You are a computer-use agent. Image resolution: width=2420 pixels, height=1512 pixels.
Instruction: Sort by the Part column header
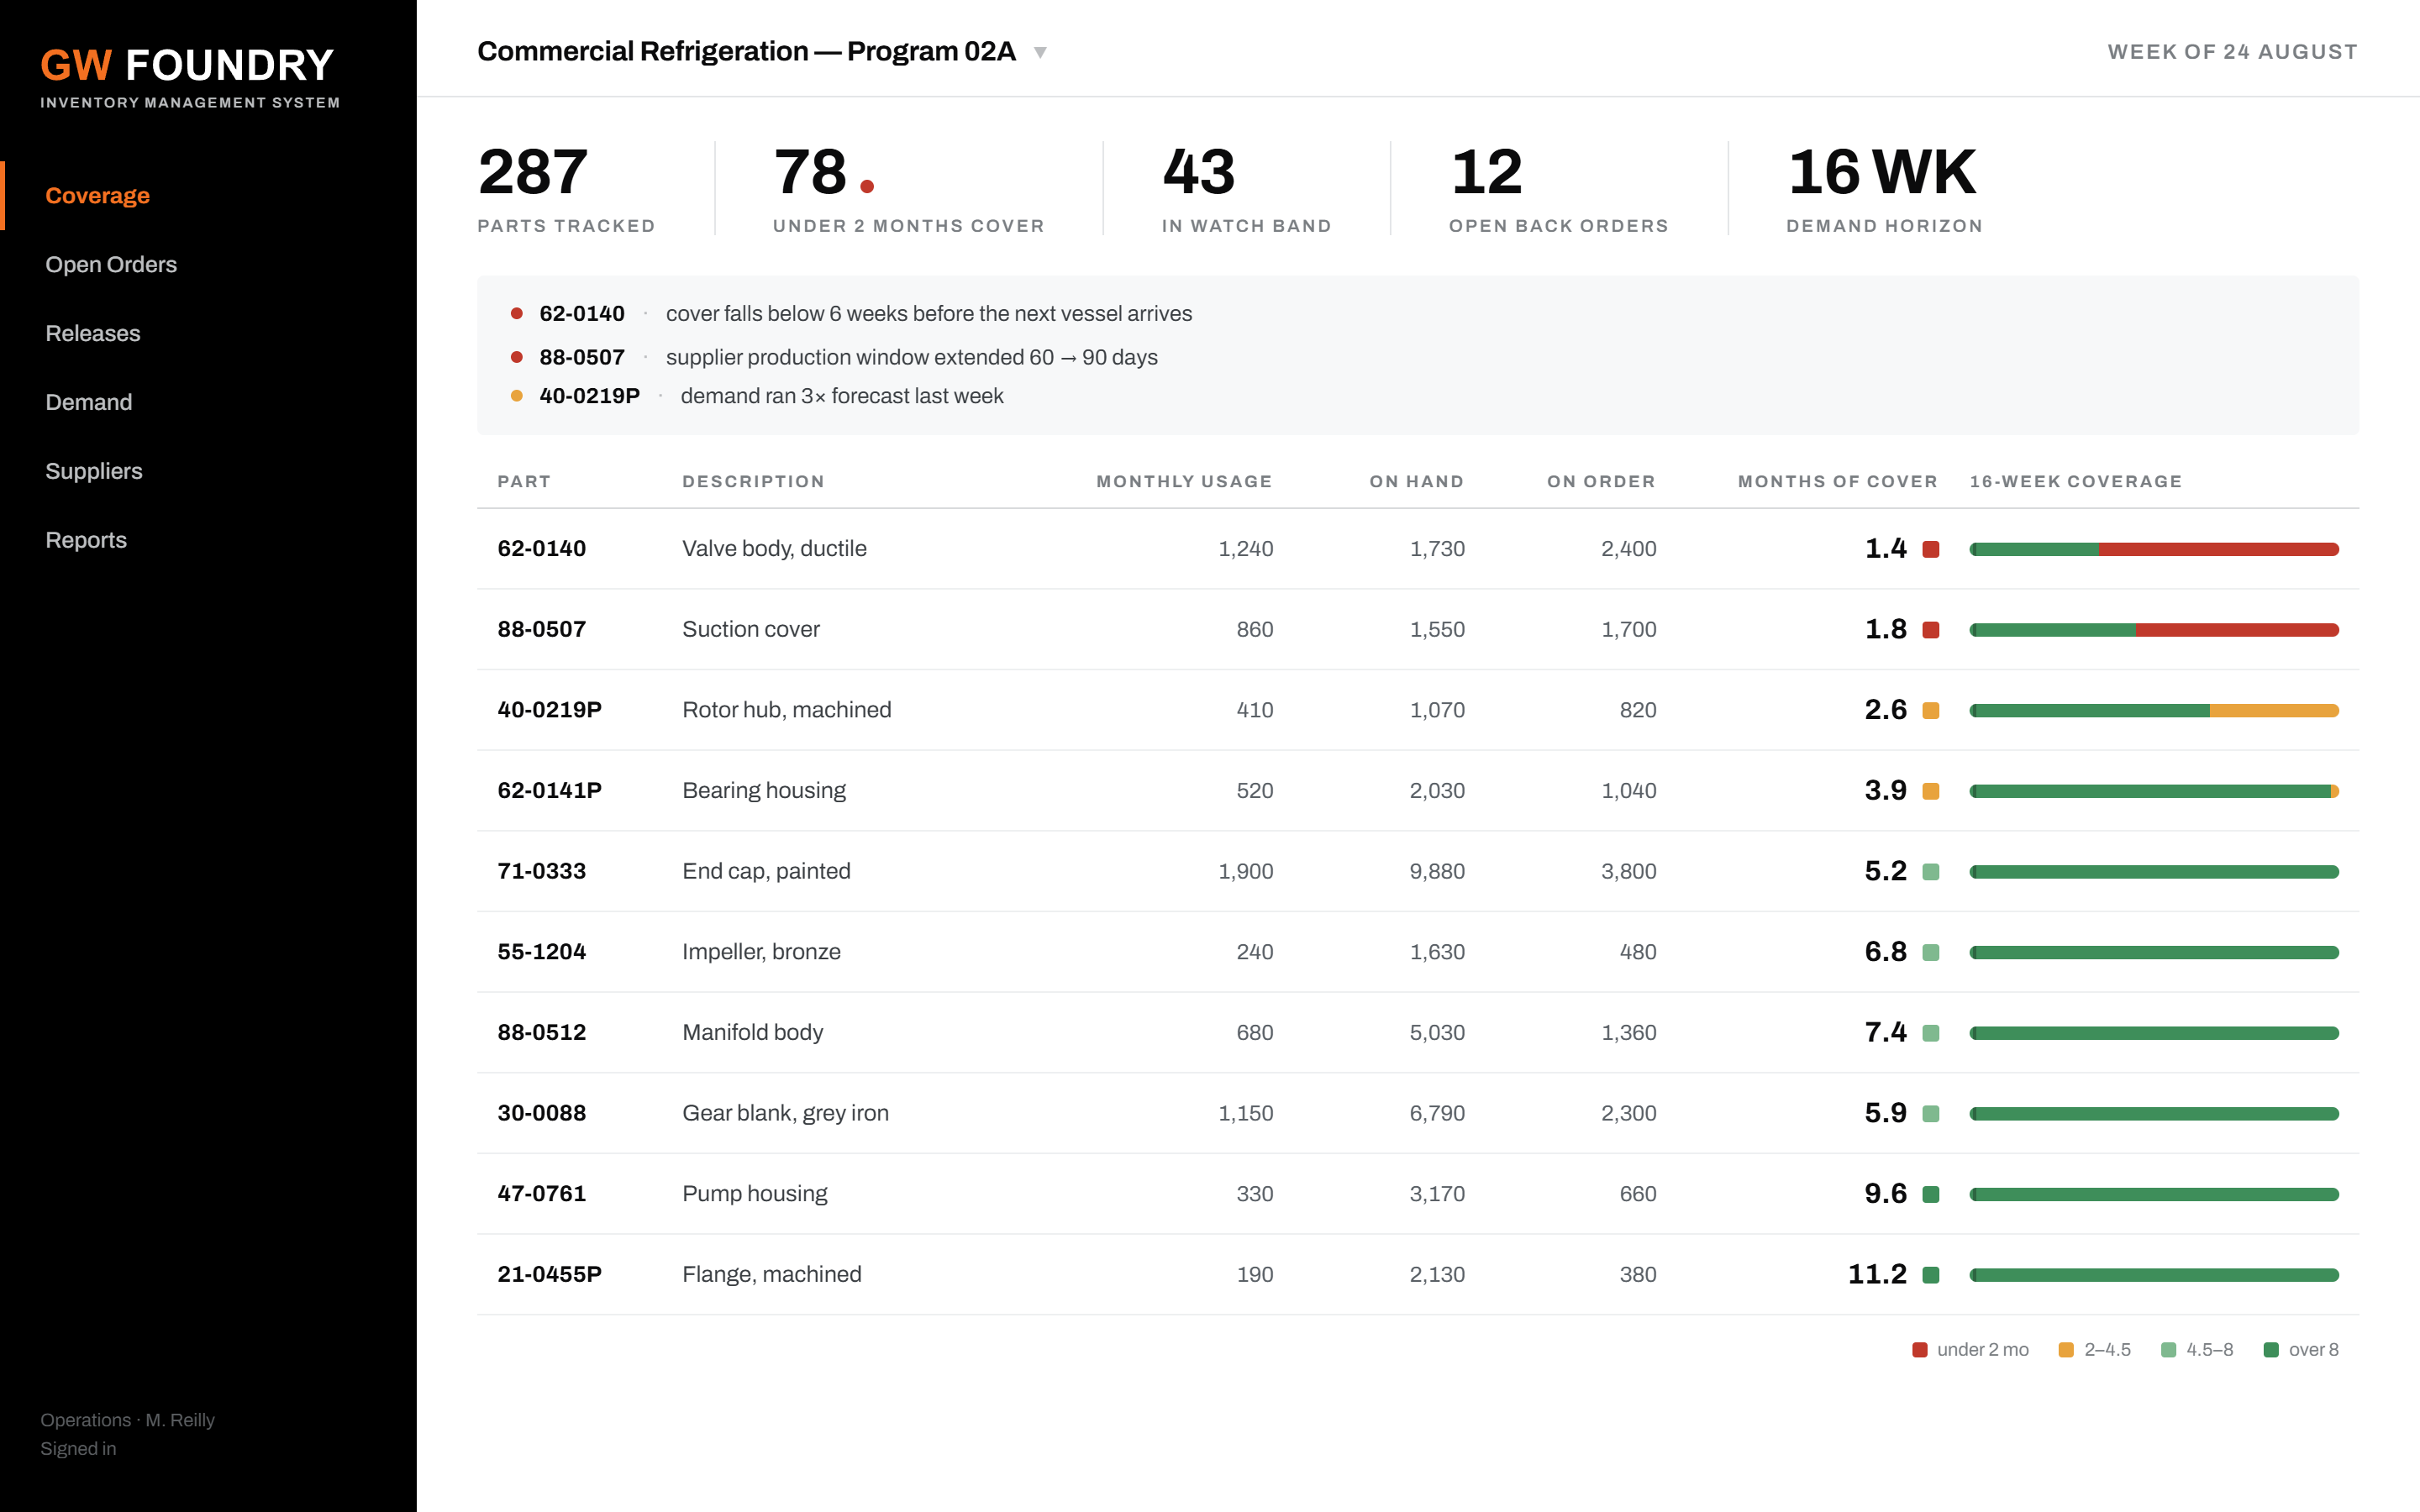[x=524, y=482]
